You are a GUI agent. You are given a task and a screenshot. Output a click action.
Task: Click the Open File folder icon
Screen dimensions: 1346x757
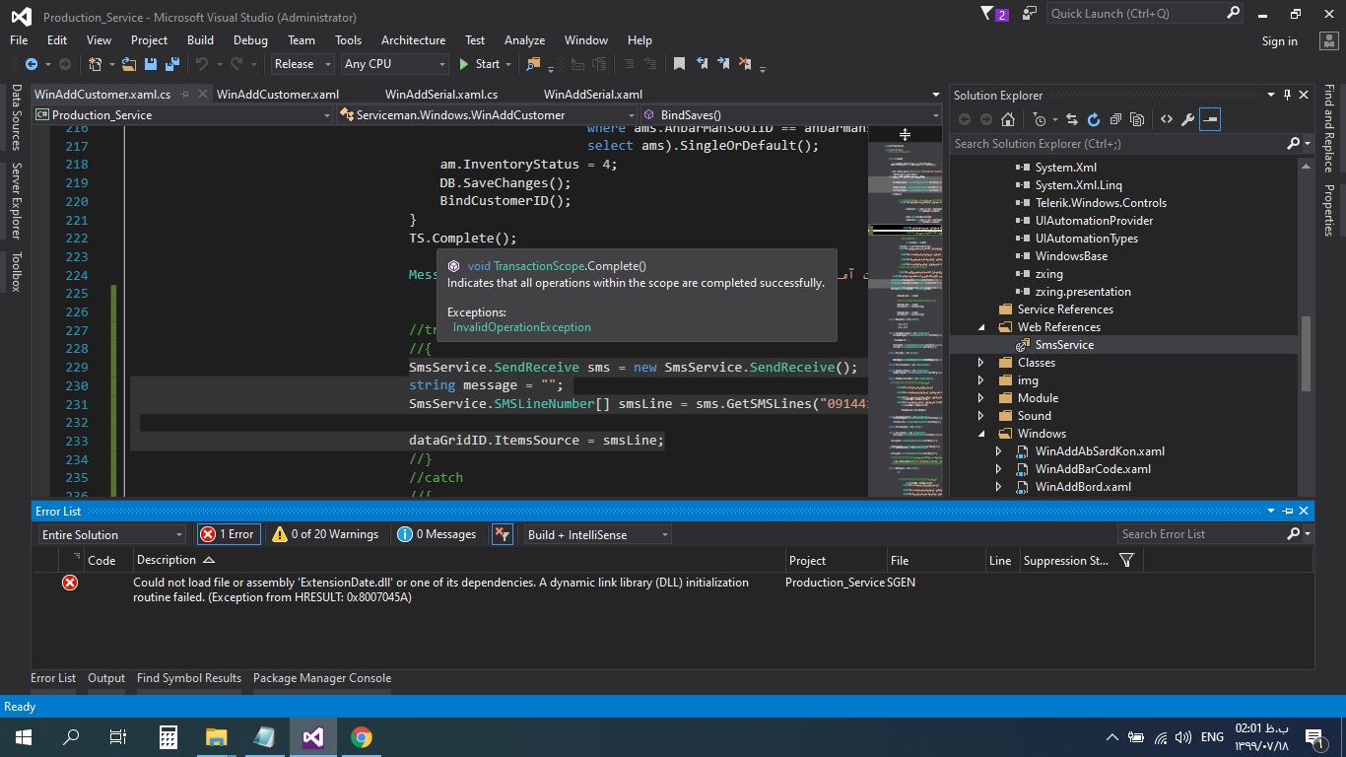tap(129, 64)
